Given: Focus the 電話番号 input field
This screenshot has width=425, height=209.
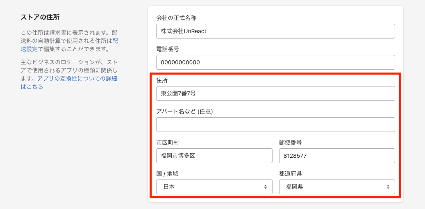Looking at the screenshot, I should tap(275, 62).
